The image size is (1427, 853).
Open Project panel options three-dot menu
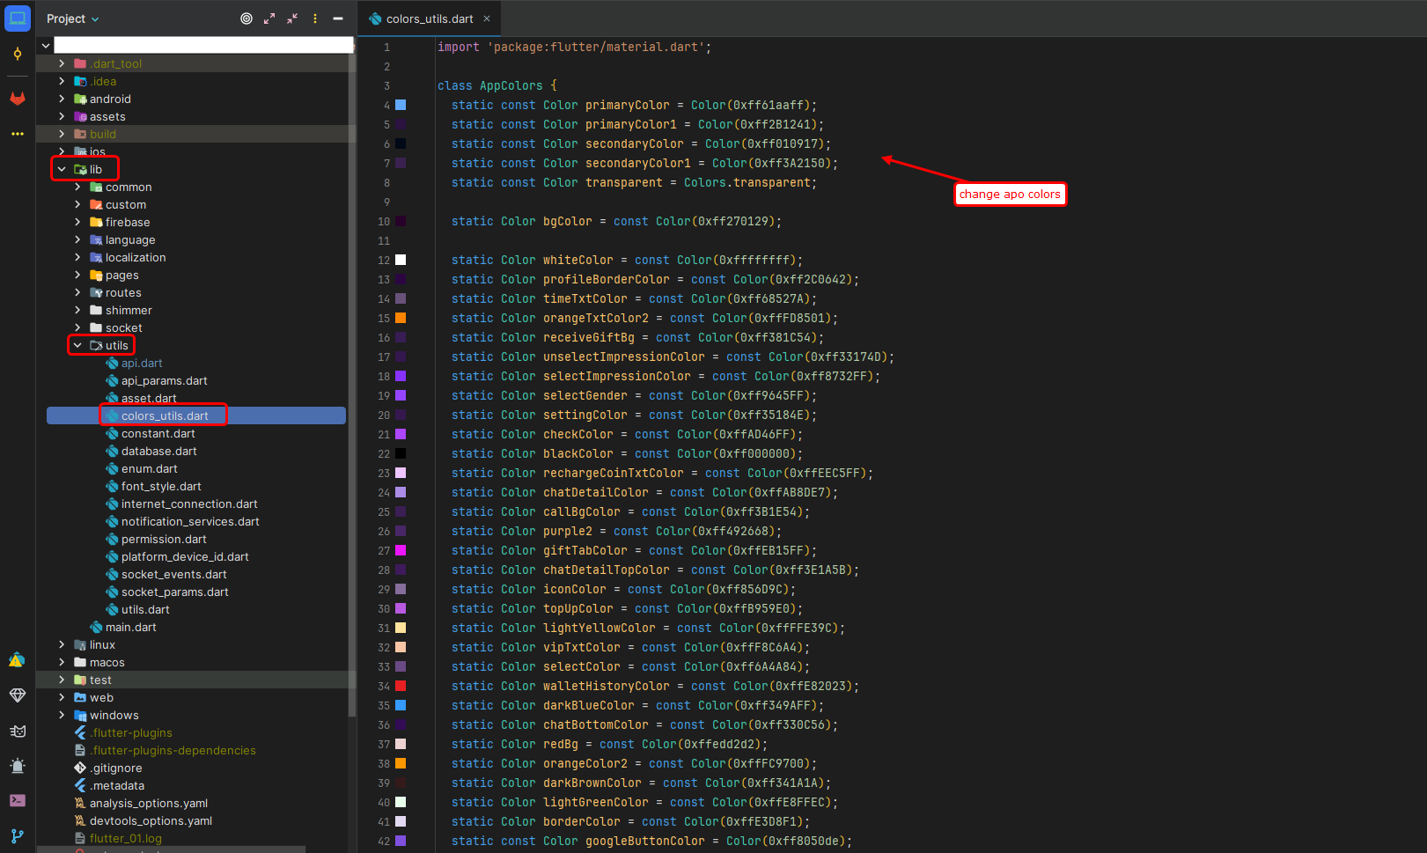315,18
